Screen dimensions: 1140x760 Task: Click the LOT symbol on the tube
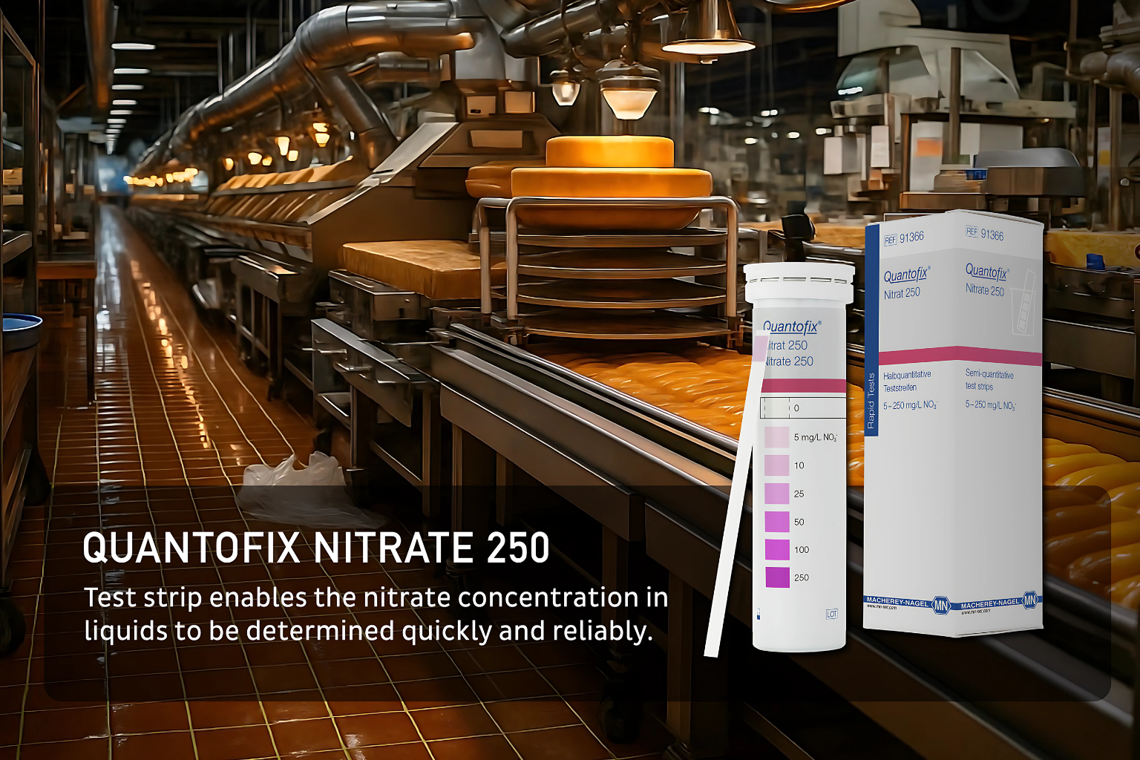(832, 615)
